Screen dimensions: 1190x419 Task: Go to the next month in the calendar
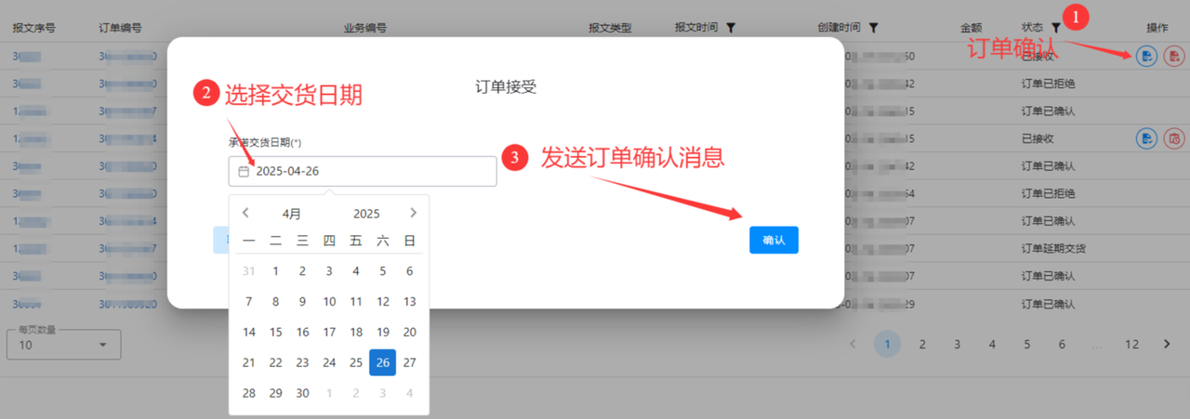coord(413,213)
